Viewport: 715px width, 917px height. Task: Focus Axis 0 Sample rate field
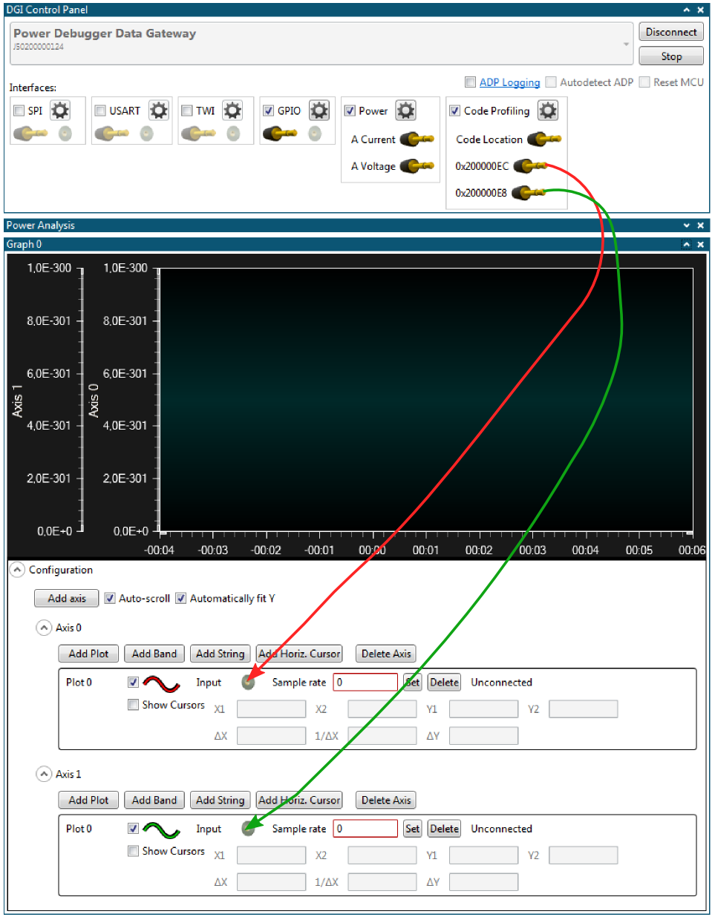(365, 682)
